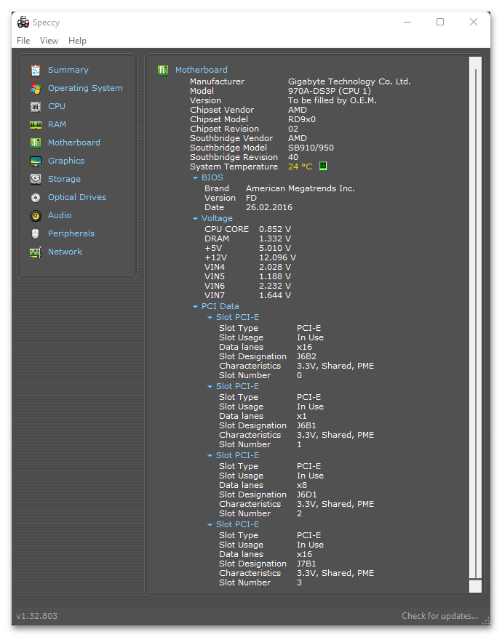Click the Peripherals mouse icon

[36, 233]
